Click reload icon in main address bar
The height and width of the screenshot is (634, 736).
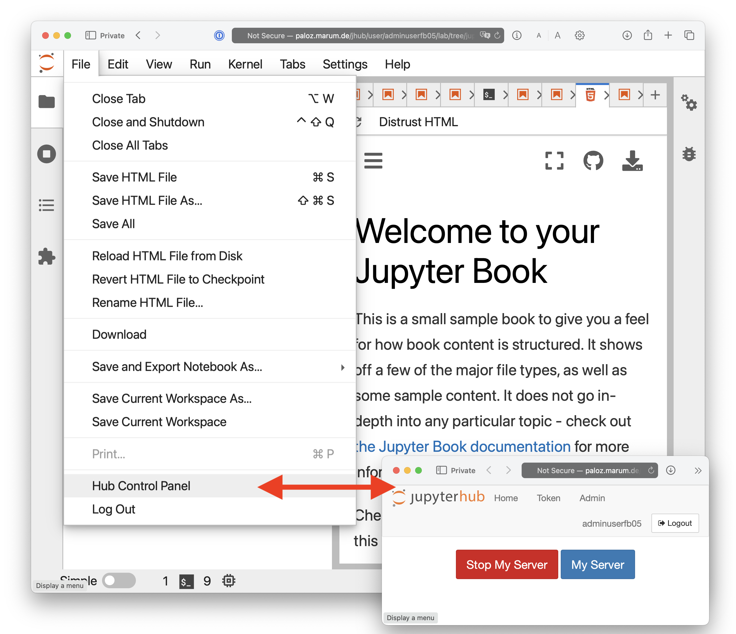point(497,35)
